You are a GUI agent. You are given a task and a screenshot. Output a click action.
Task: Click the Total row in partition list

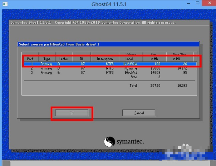click(134, 85)
